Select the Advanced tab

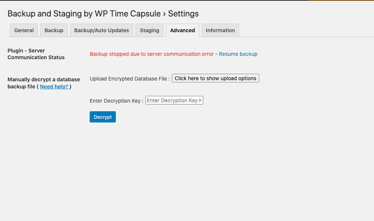click(x=182, y=30)
